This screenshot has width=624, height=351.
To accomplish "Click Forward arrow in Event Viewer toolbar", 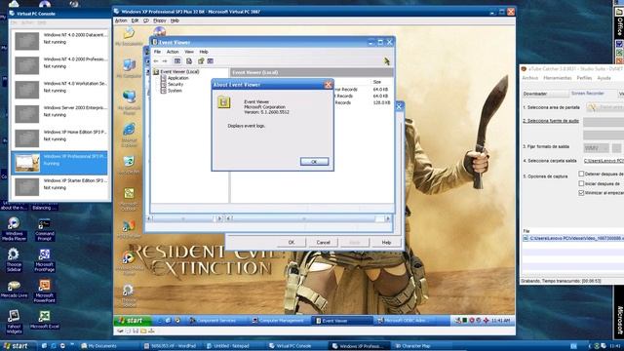I will coord(165,61).
